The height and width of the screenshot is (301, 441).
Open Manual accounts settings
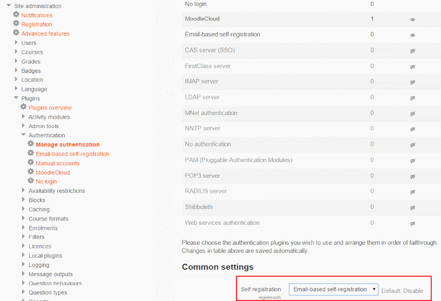(x=58, y=163)
